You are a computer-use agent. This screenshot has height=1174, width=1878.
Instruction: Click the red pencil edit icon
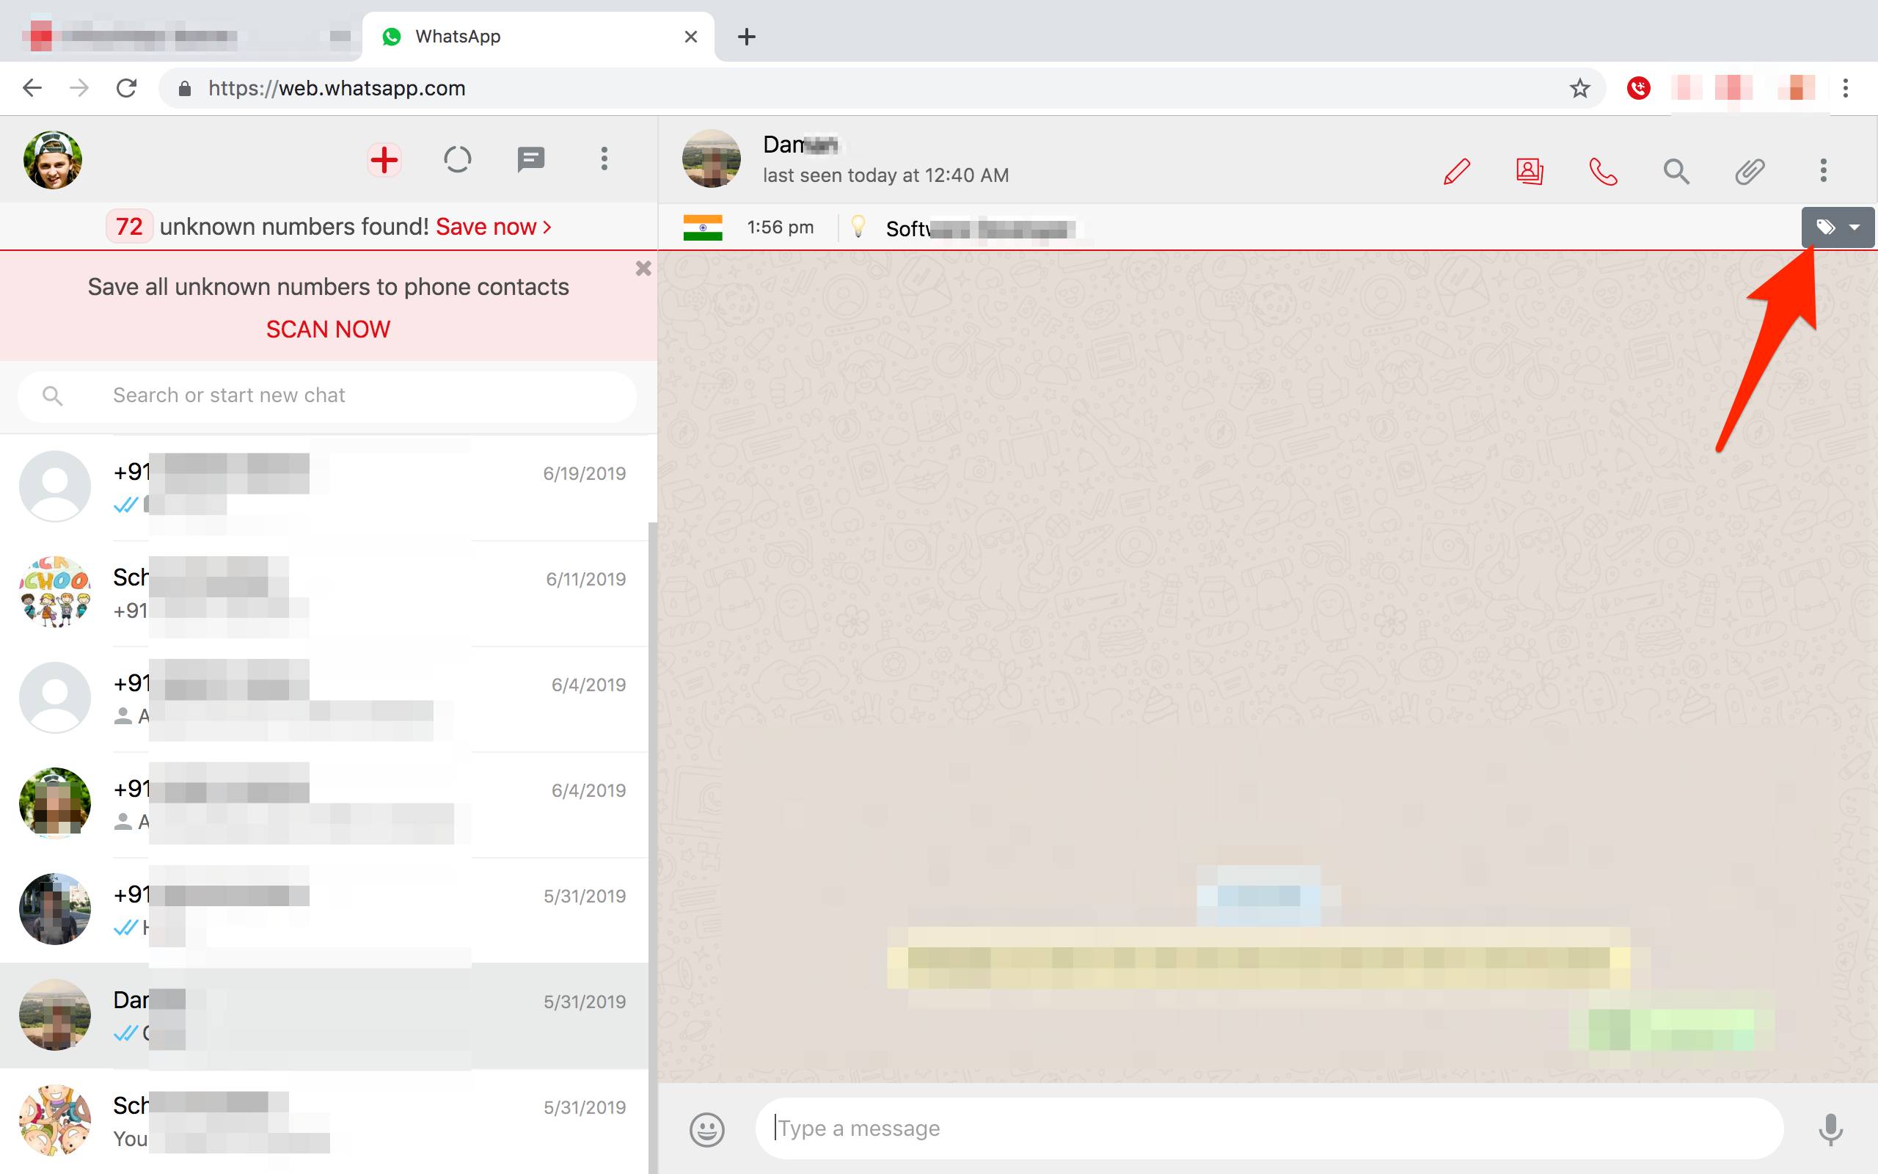click(x=1456, y=171)
